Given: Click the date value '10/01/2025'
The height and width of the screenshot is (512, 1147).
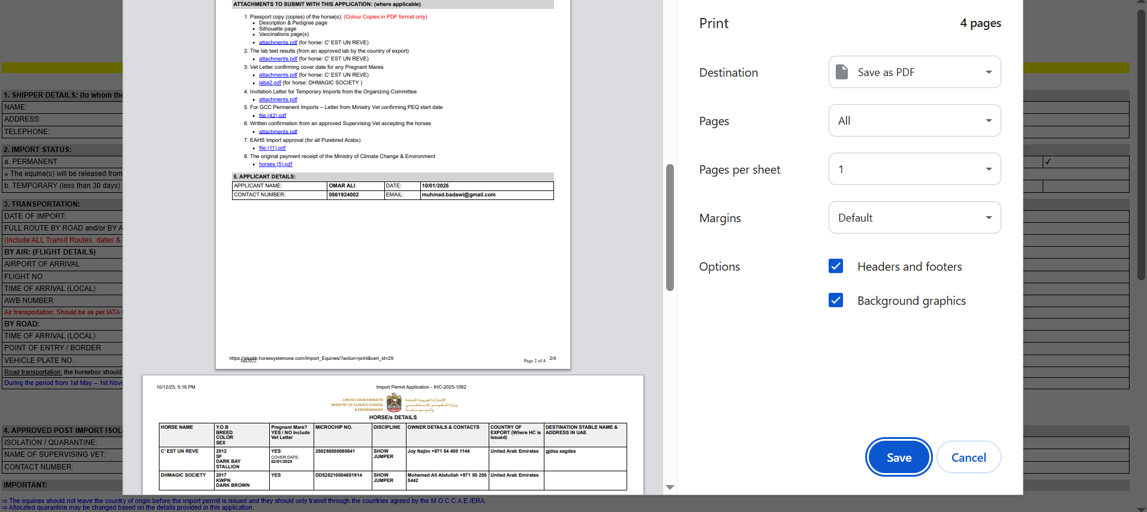Looking at the screenshot, I should [x=435, y=186].
